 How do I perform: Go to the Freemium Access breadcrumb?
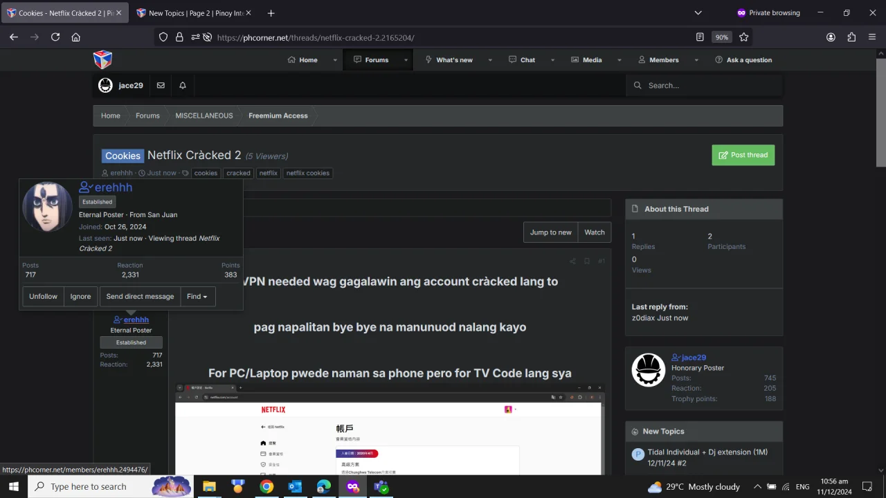coord(278,116)
